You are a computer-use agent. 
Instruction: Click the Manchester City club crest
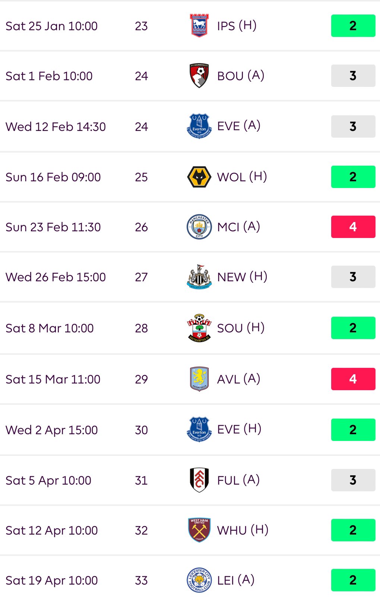pyautogui.click(x=199, y=227)
